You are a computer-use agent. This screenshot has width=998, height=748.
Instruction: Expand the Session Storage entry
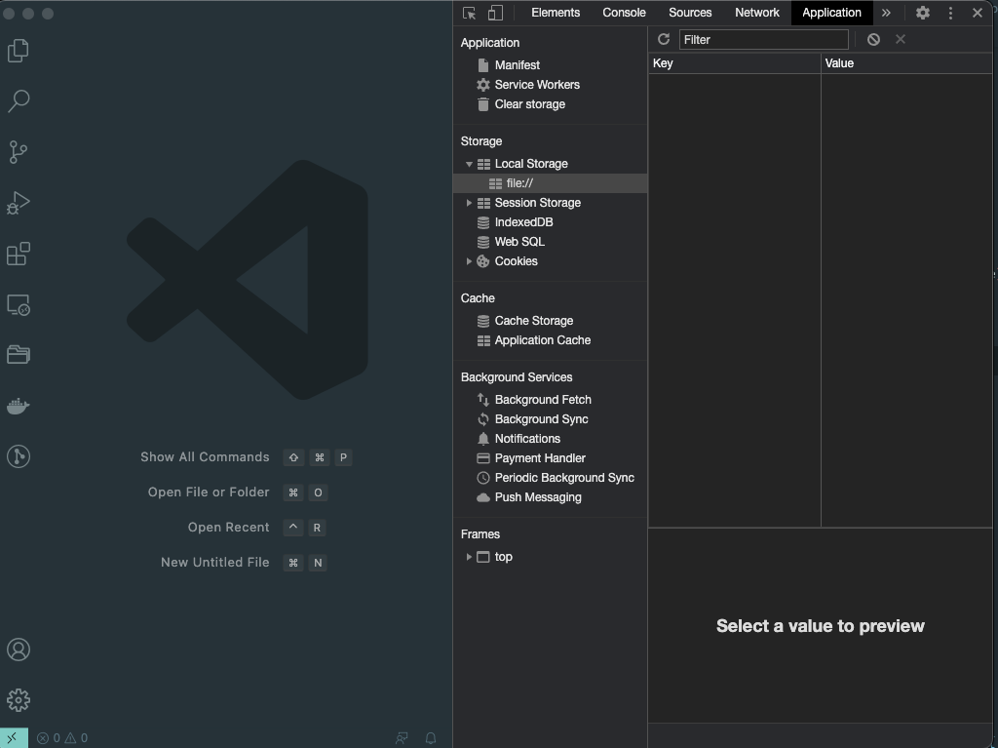[469, 202]
